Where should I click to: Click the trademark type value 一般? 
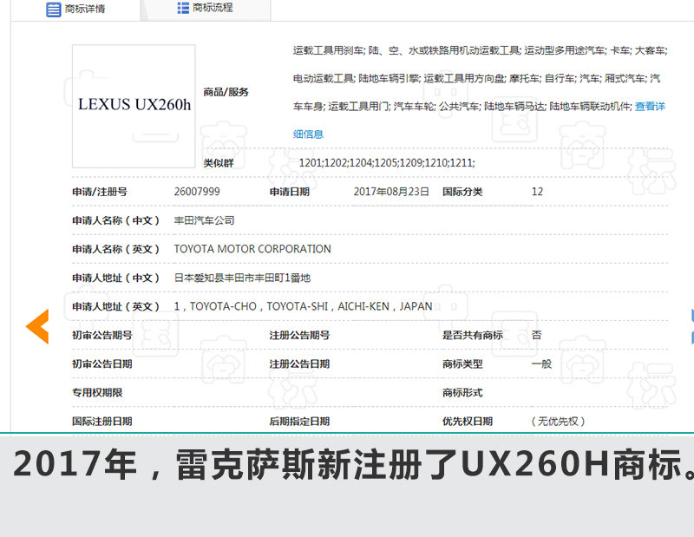[x=541, y=363]
